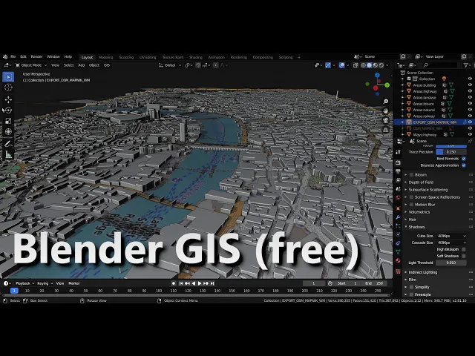The image size is (475, 356).
Task: Hide the Areas:highway object
Action: click(x=470, y=91)
